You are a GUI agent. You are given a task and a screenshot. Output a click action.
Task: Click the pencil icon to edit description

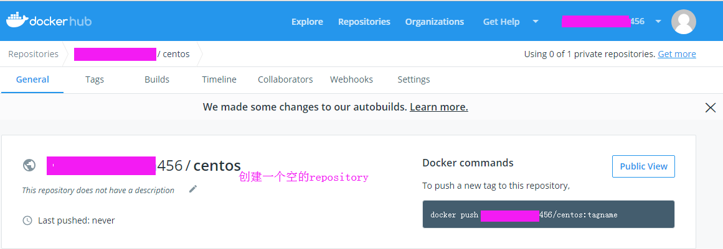[193, 189]
